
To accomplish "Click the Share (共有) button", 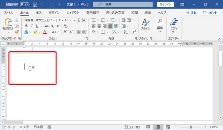I will click(x=191, y=13).
